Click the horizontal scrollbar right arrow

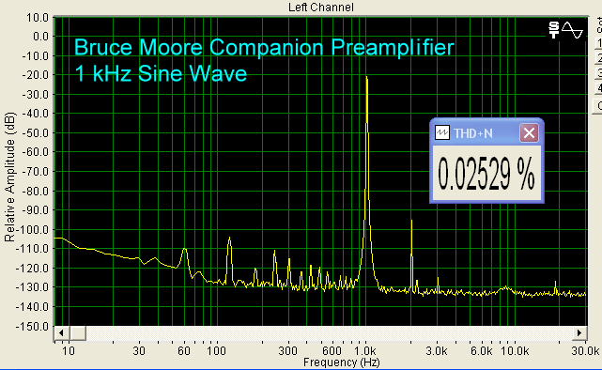point(579,332)
